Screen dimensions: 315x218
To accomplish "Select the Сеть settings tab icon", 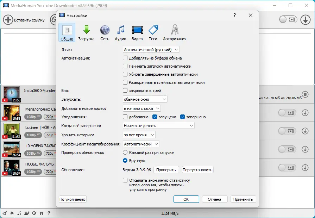I will 104,32.
